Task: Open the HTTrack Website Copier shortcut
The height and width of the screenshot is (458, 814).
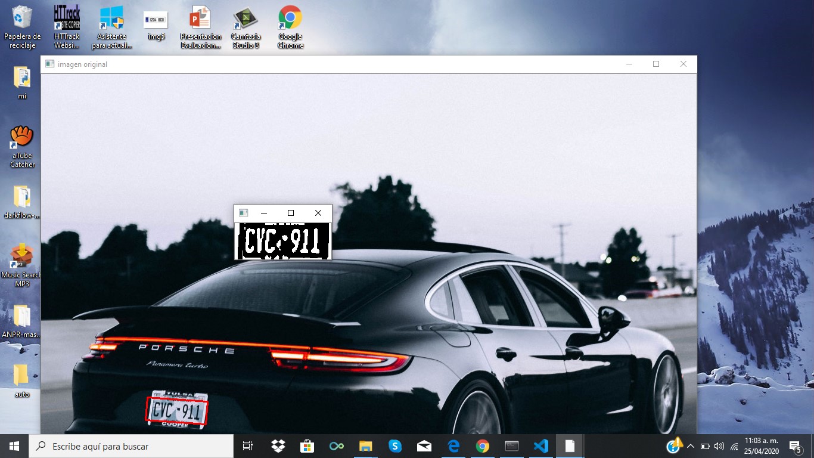Action: (66, 27)
